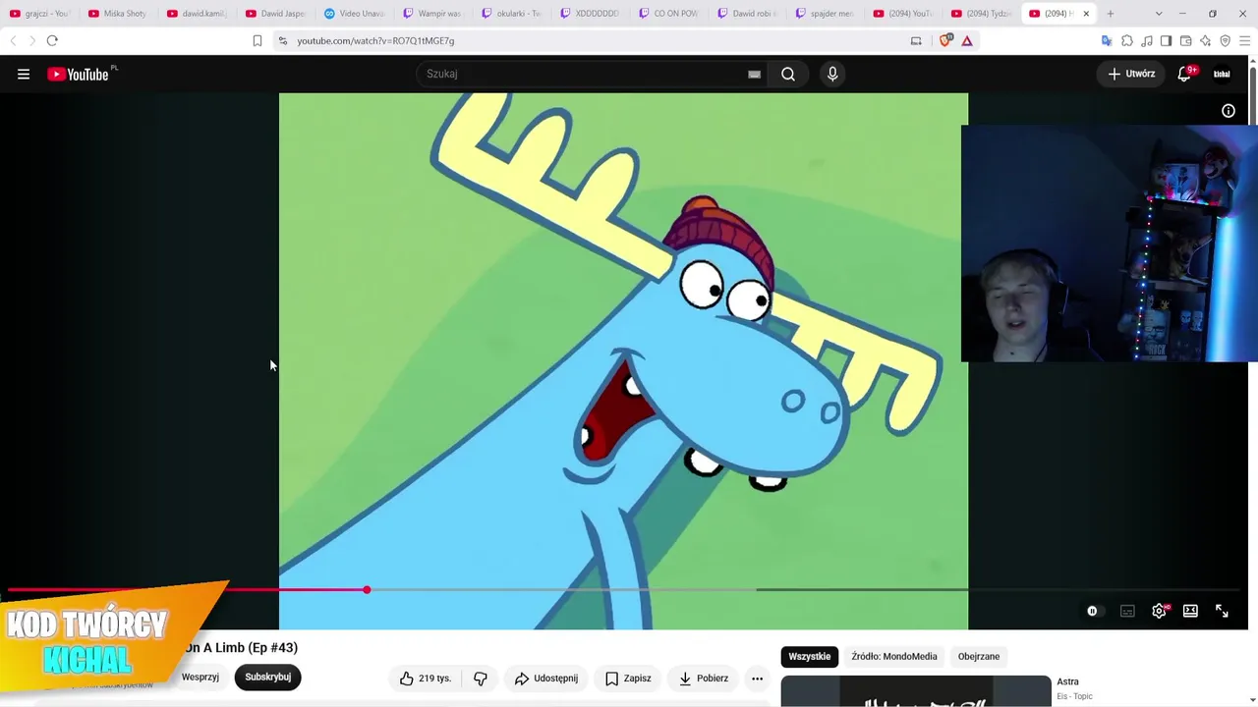The image size is (1258, 707).
Task: Switch to the spajder Twitch tab
Action: (826, 14)
